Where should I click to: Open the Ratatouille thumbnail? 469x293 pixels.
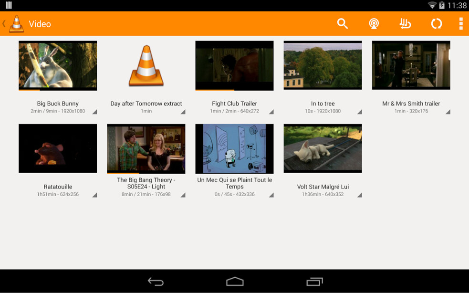click(x=58, y=148)
